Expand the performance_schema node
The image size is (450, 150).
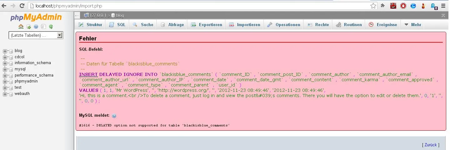point(5,75)
